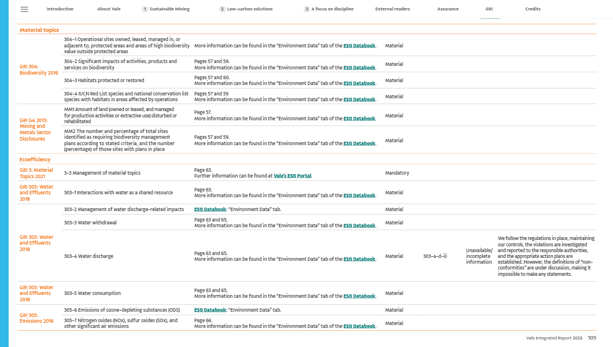Select the GRI tab
The width and height of the screenshot is (613, 347).
pos(490,9)
